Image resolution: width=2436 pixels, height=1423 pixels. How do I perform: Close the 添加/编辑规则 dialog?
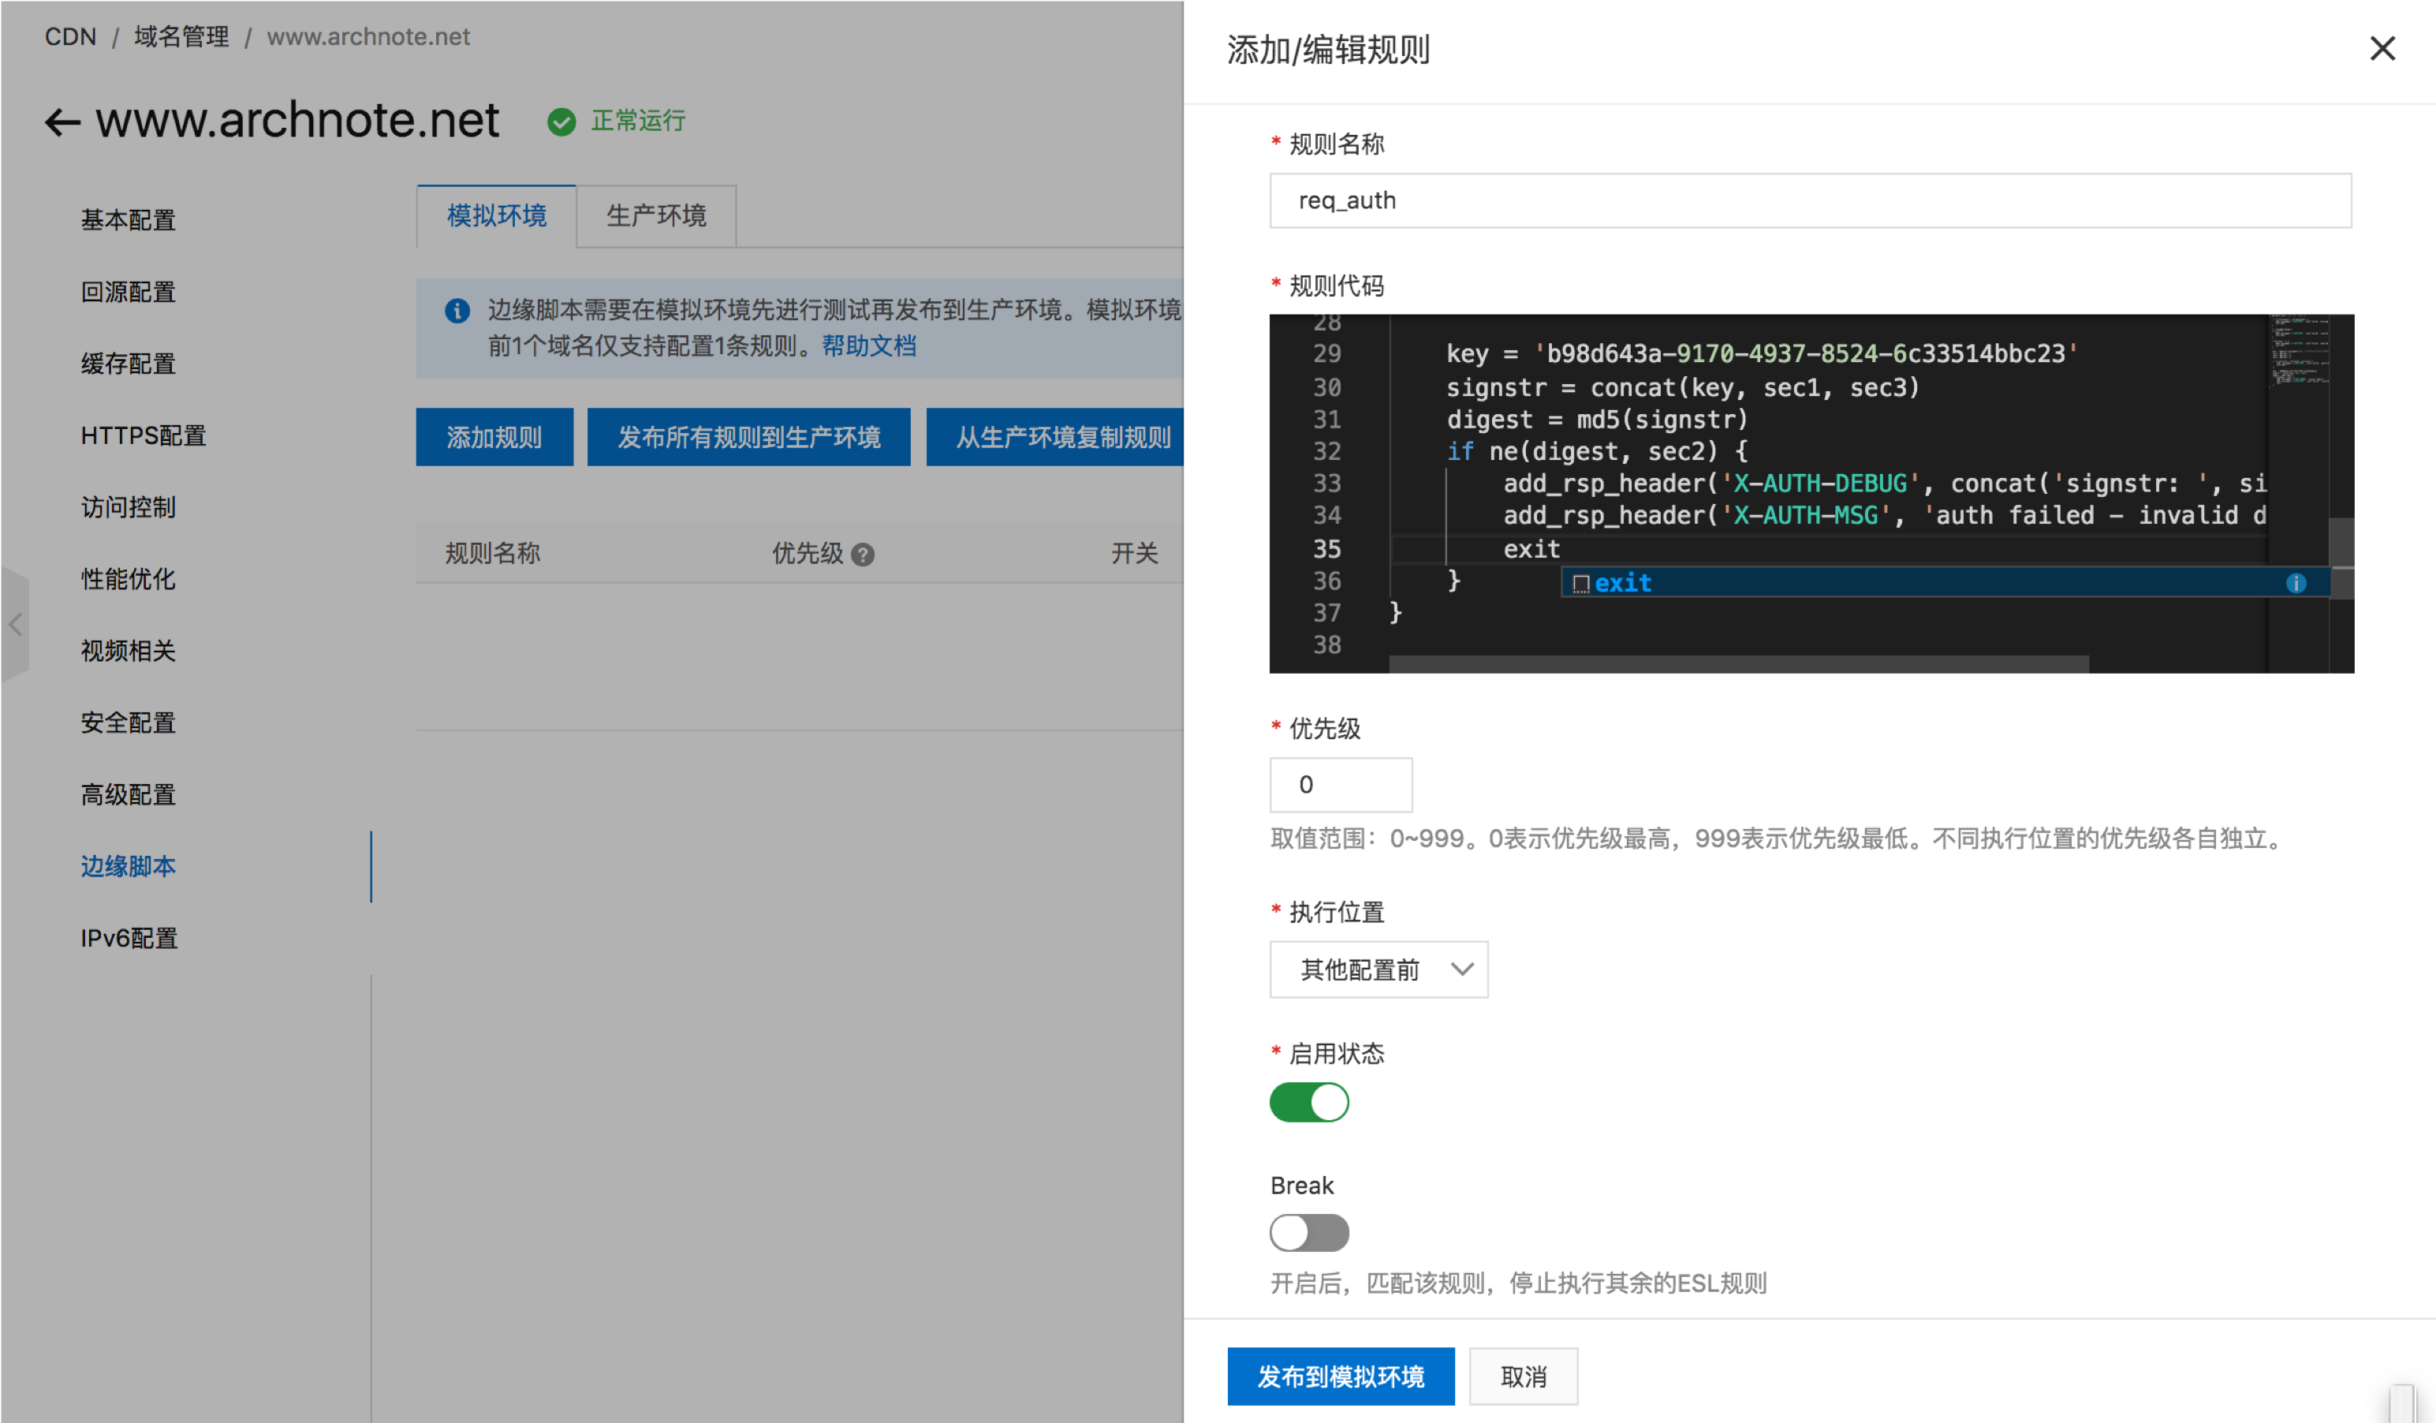coord(2382,48)
